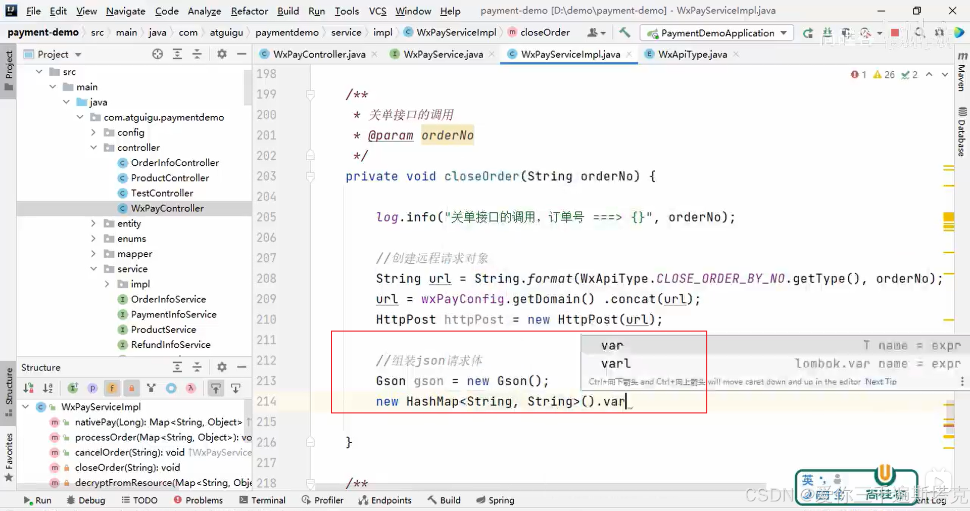This screenshot has width=970, height=511.
Task: Select the var completion suggestion
Action: 775,345
